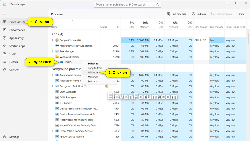This screenshot has width=250, height=141.
Task: Click the igfxCUIService Module process icon
Action: coord(57,137)
